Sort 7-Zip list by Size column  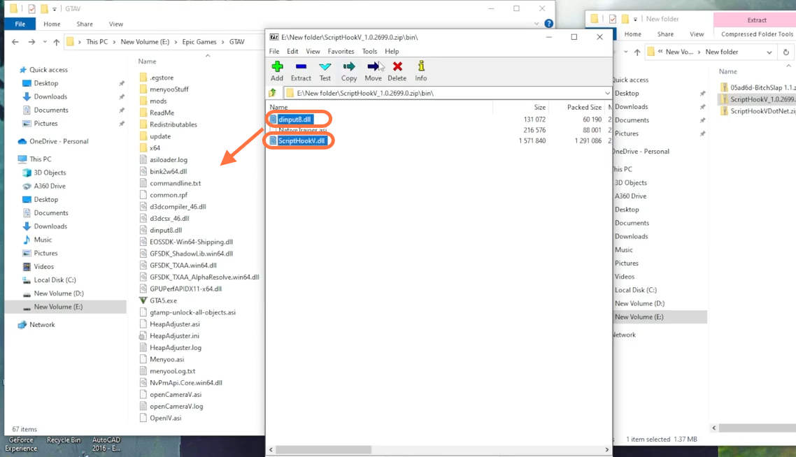(539, 107)
